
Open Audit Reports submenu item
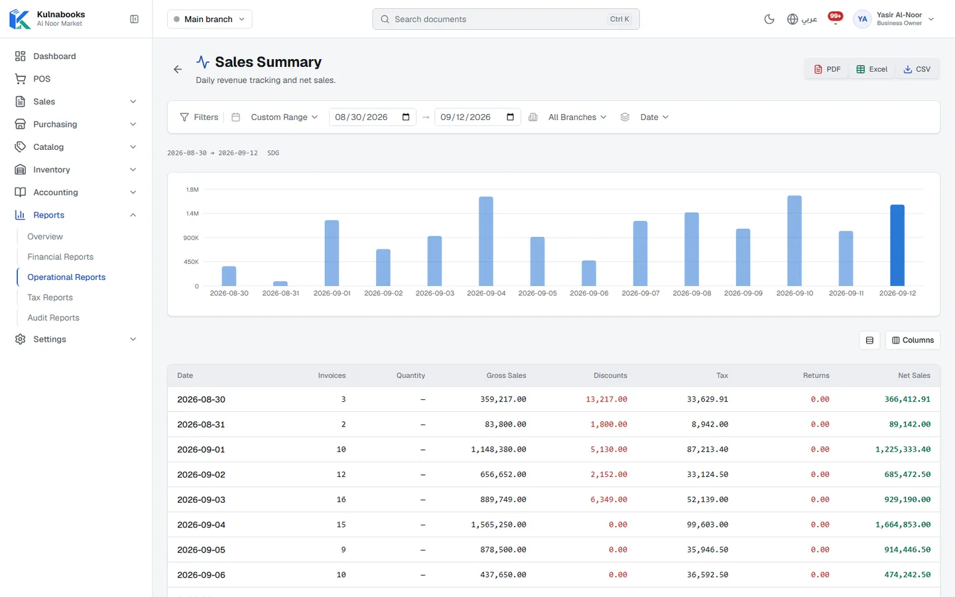click(53, 318)
